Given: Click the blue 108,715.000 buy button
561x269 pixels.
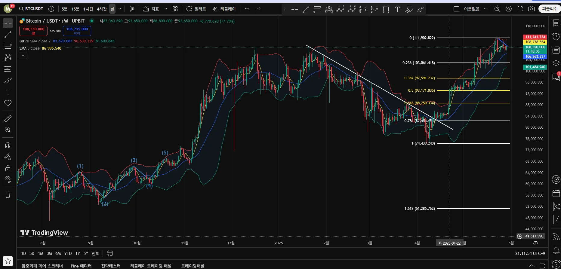Looking at the screenshot, I should 77,31.
